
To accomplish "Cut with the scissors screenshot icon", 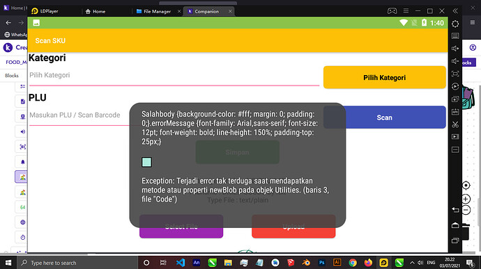I will [455, 124].
